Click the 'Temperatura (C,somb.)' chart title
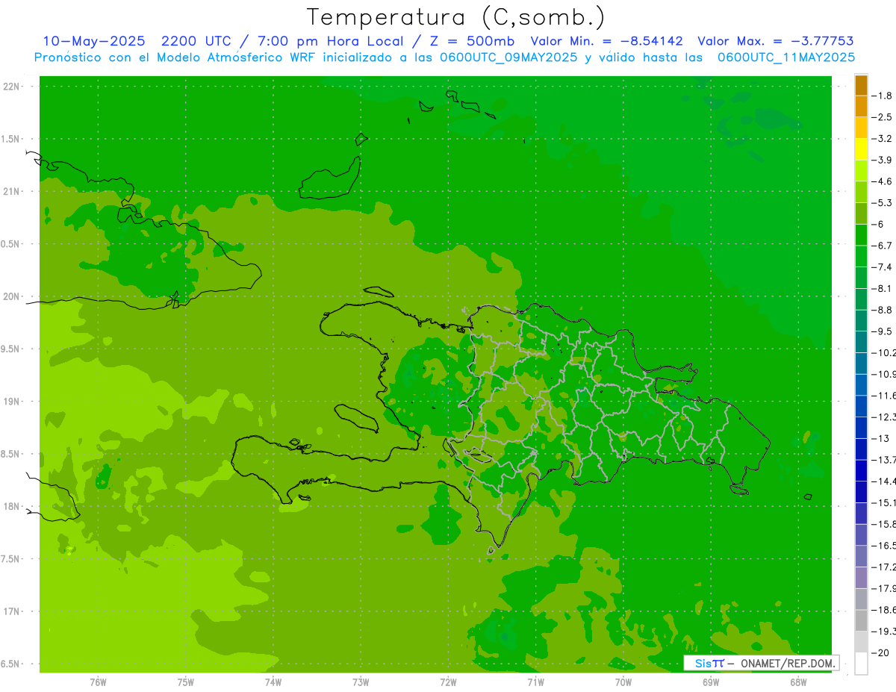The image size is (896, 692). point(455,17)
